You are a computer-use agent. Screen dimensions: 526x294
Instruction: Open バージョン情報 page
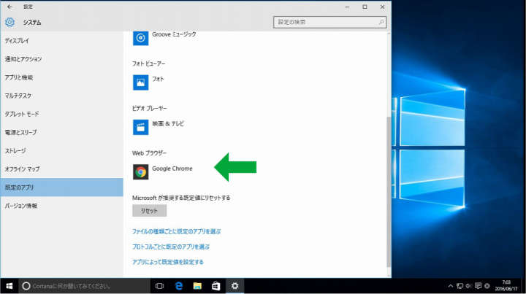pyautogui.click(x=61, y=206)
